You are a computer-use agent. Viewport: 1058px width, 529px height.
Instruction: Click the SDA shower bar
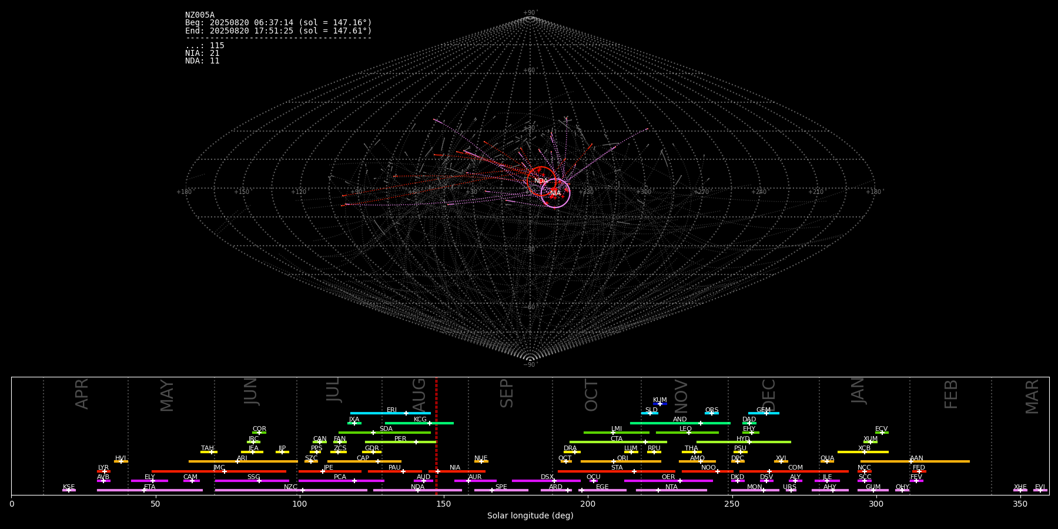[384, 433]
